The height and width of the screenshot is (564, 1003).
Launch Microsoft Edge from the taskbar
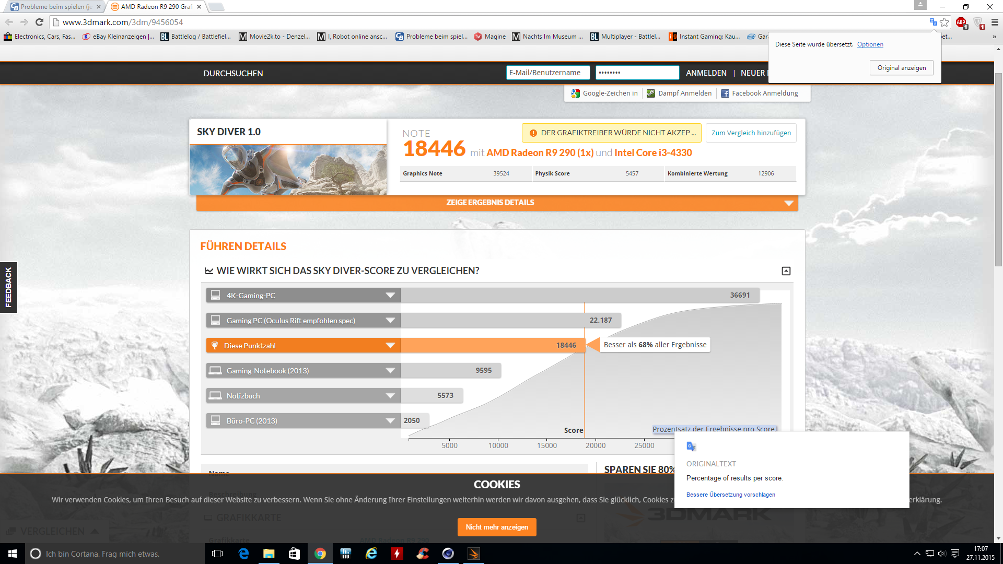[x=243, y=554]
